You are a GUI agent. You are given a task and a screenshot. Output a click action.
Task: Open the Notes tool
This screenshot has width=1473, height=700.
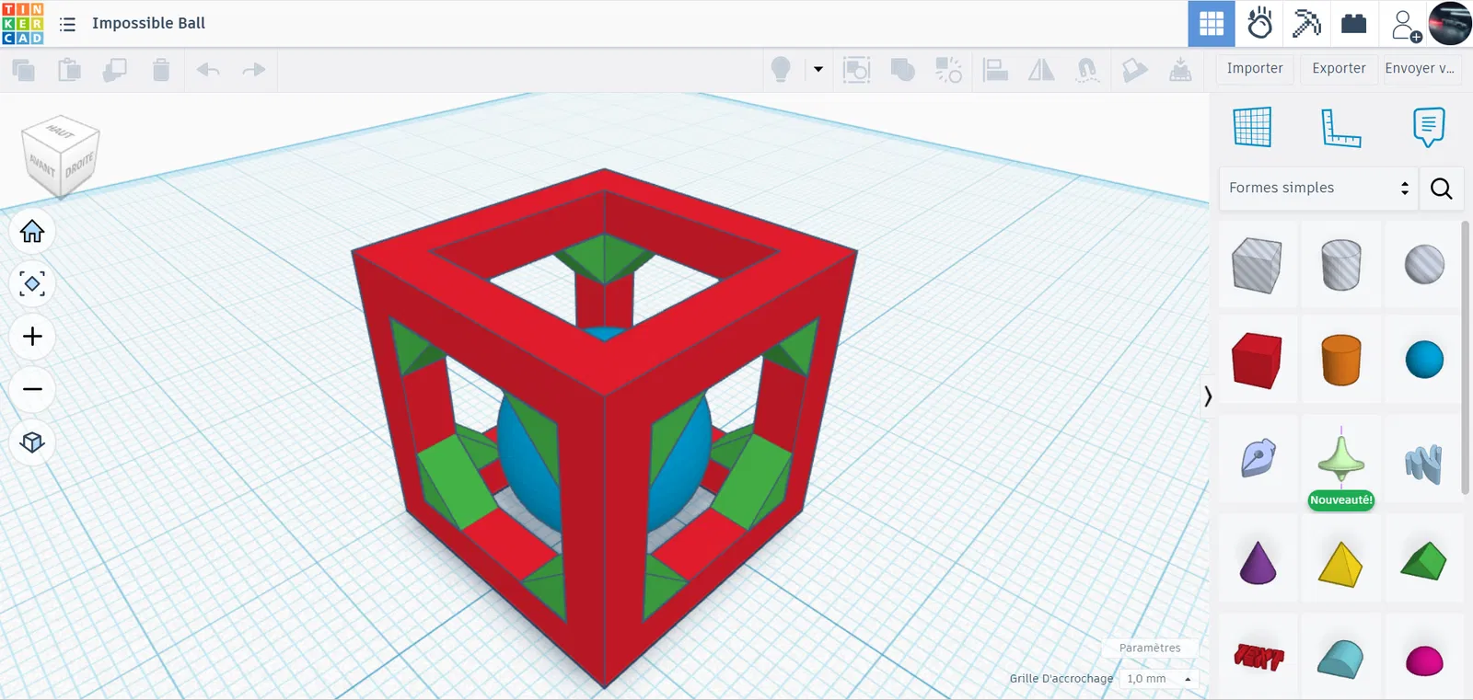(x=1429, y=127)
